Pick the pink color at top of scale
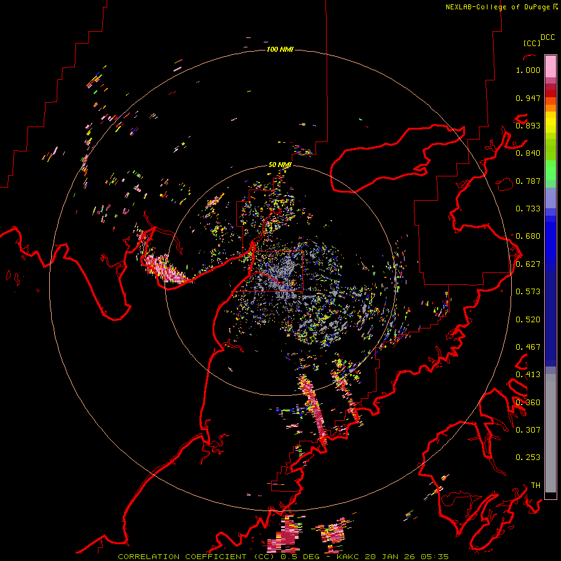This screenshot has height=561, width=561. 550,66
